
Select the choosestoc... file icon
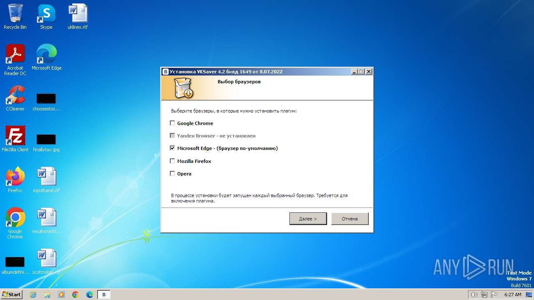point(46,102)
